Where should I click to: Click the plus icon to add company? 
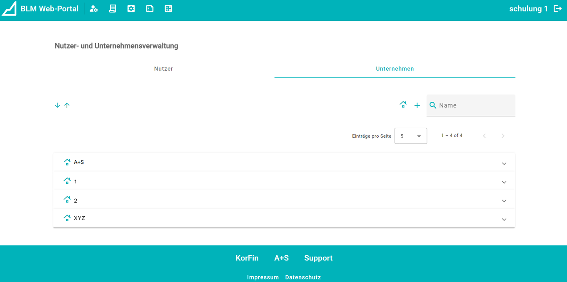(x=417, y=106)
